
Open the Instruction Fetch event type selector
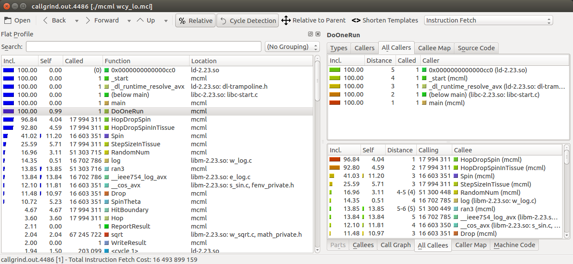[x=488, y=20]
